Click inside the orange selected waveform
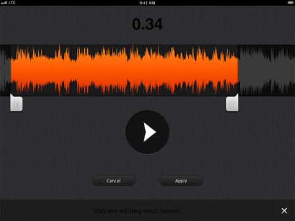This screenshot has height=221, width=295. point(124,71)
